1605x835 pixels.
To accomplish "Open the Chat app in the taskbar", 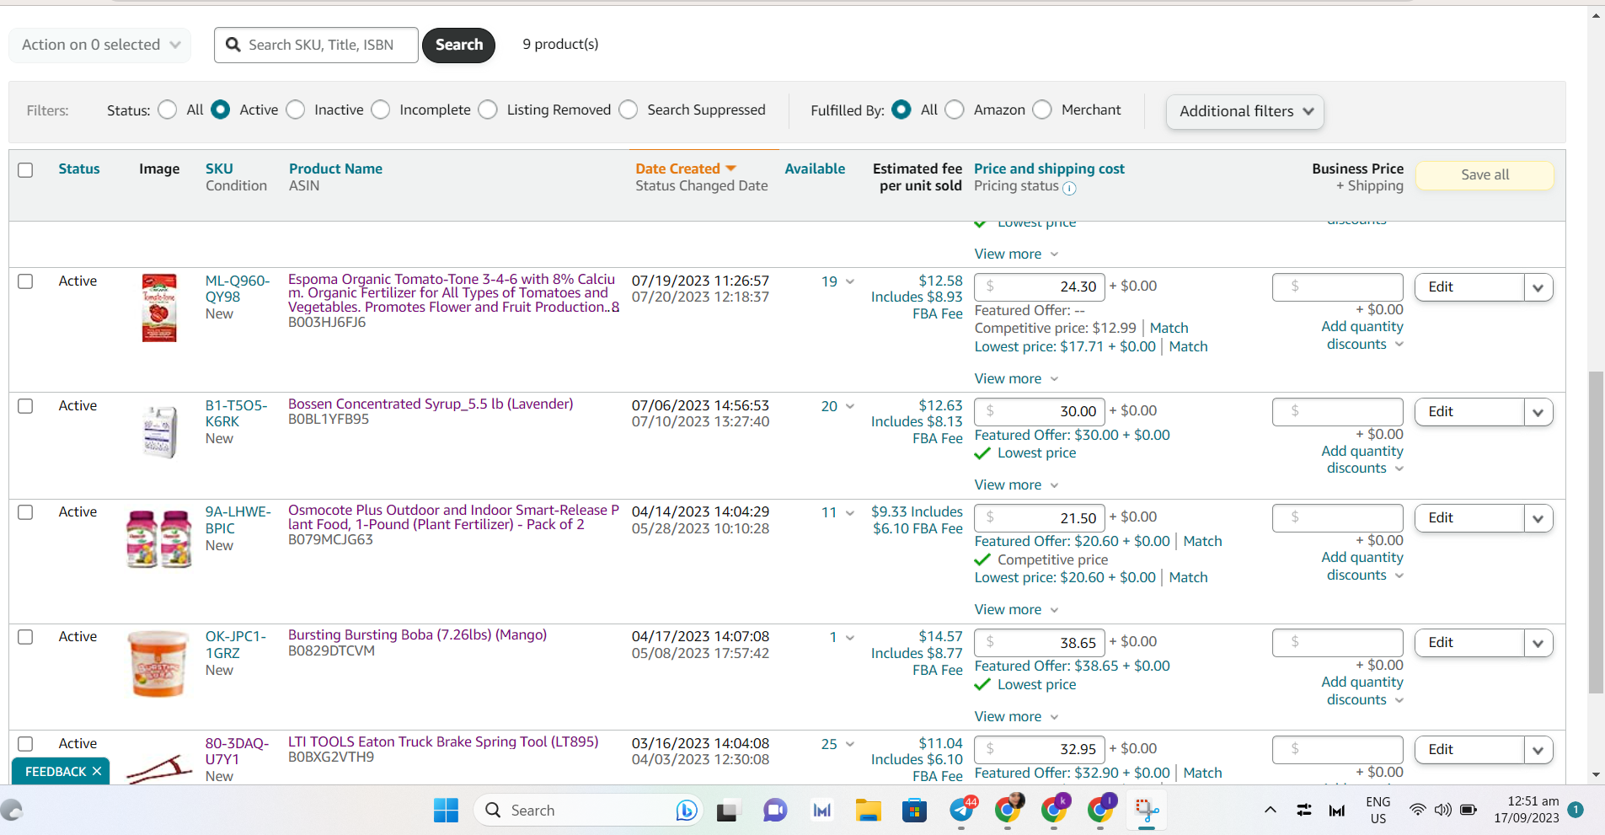I will pyautogui.click(x=774, y=811).
